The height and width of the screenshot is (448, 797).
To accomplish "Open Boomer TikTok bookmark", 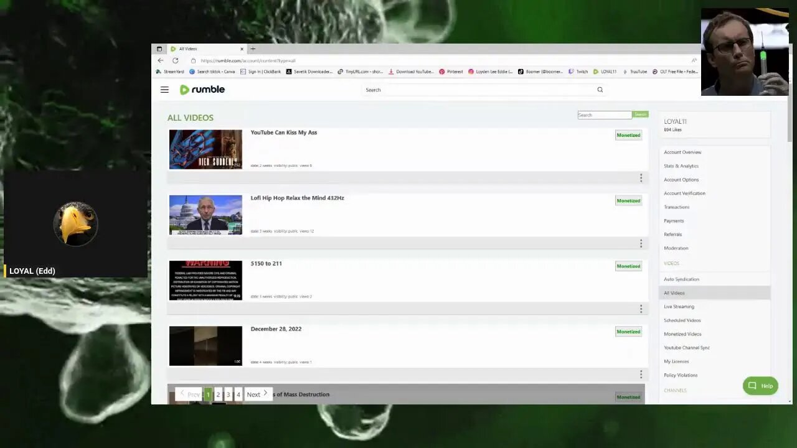I will (x=540, y=72).
